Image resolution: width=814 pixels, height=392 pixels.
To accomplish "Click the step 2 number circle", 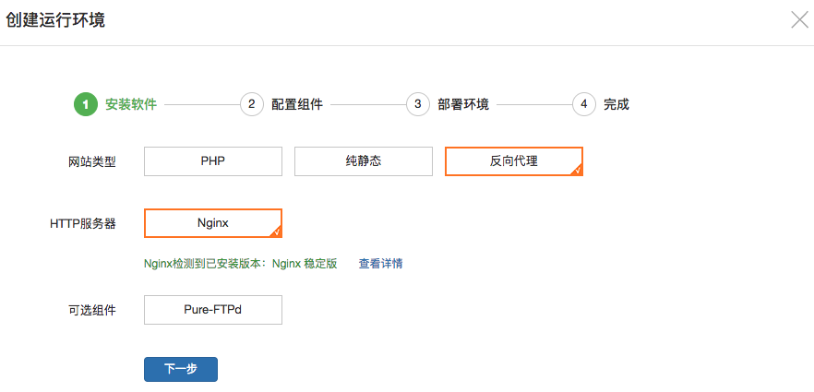I will 252,104.
